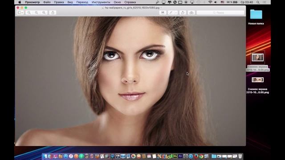Open Adobe Muse (Mu) from the Dock

point(175,156)
